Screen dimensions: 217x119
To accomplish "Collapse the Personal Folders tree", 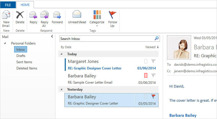I will [x=5, y=43].
